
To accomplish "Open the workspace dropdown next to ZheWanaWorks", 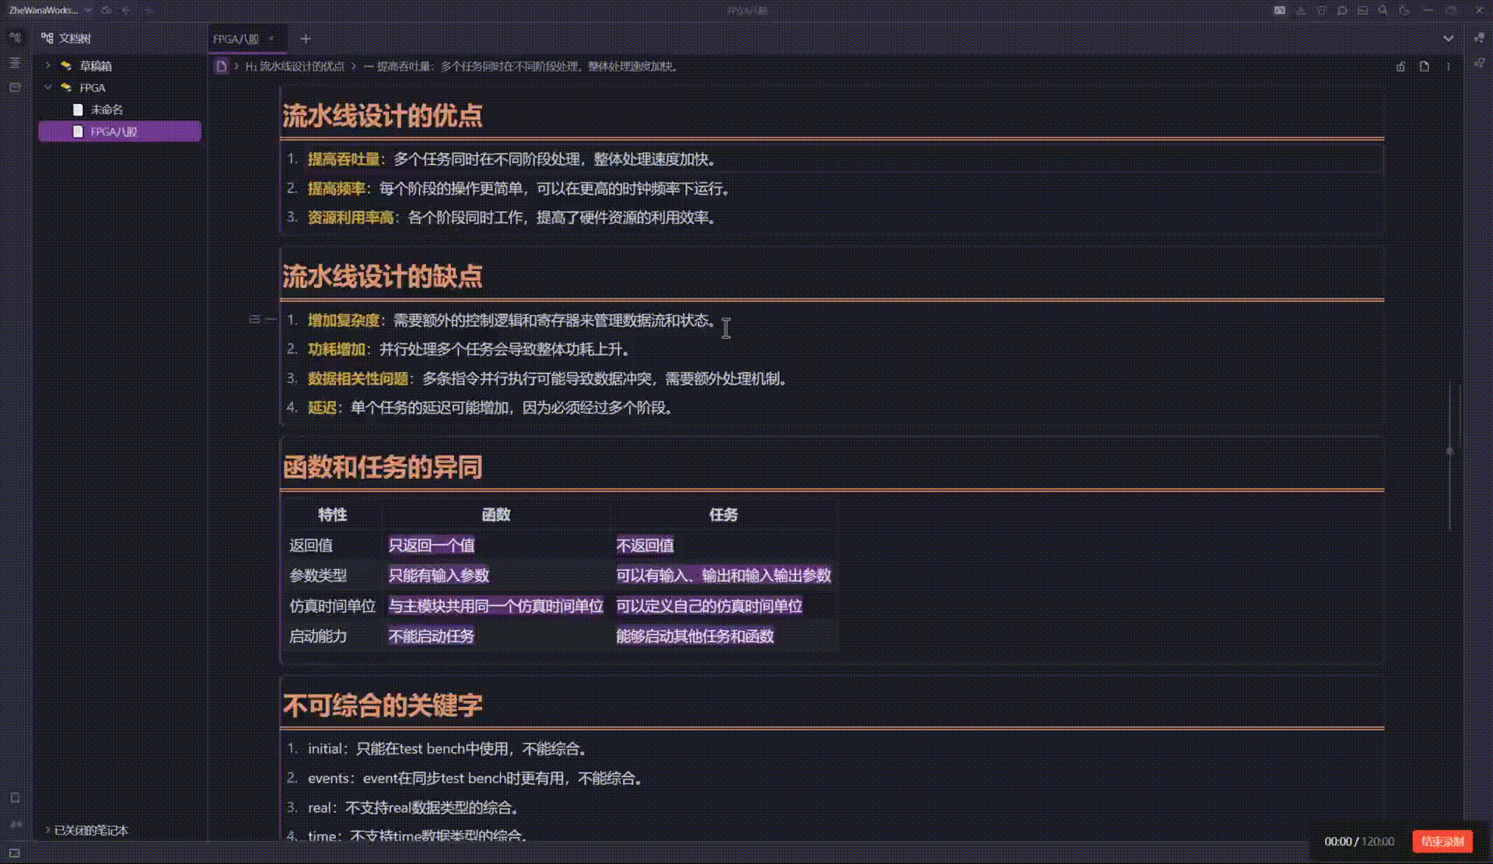I will 87,11.
